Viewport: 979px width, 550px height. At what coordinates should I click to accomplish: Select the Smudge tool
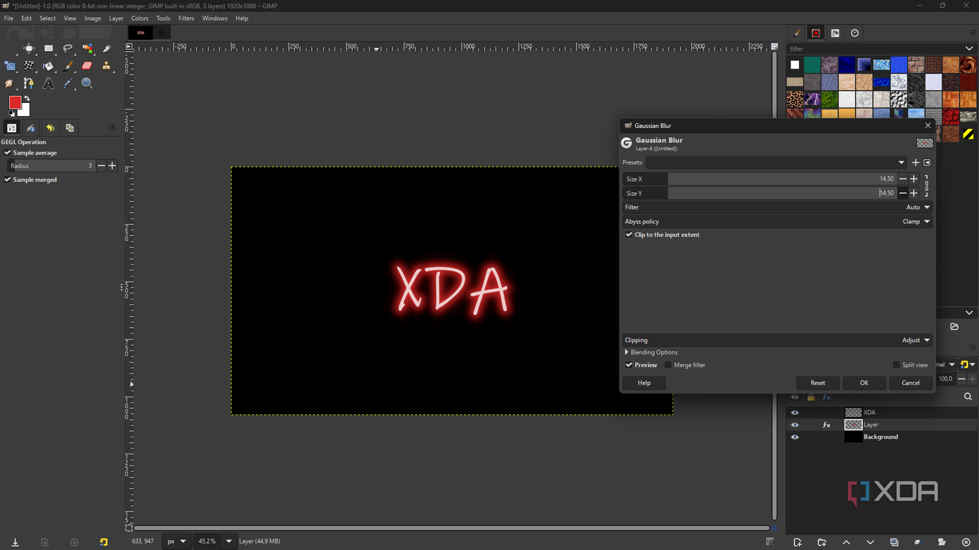[x=9, y=83]
